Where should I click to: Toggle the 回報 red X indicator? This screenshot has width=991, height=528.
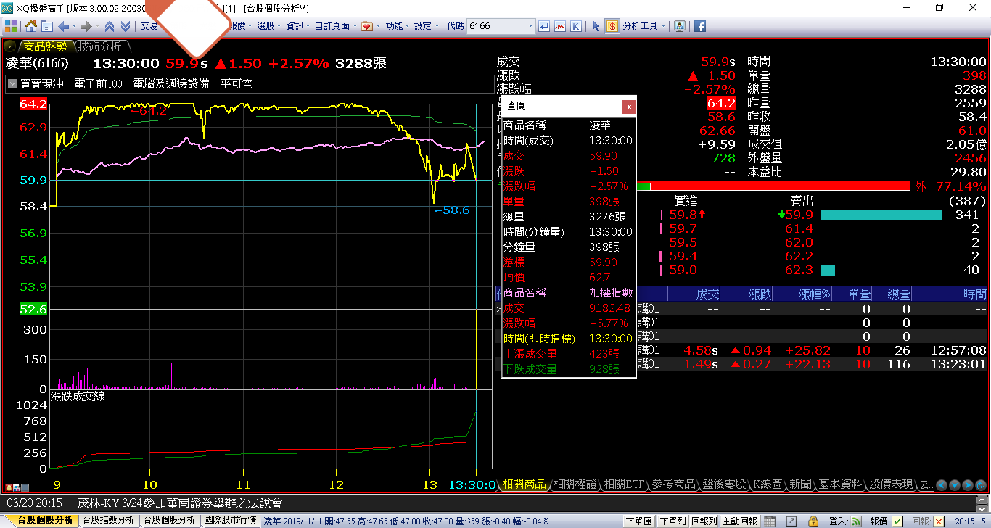(x=939, y=521)
